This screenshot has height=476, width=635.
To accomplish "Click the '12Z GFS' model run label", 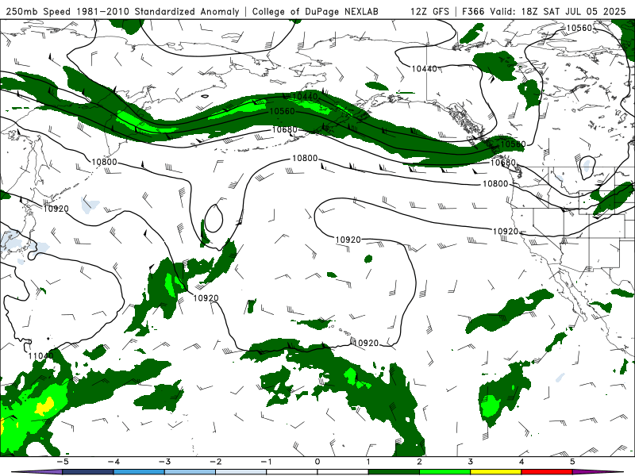I will 429,11.
